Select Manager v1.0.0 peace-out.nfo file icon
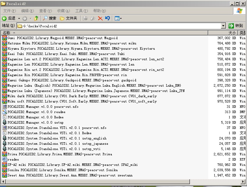The height and width of the screenshot is (187, 247). pos(5,107)
